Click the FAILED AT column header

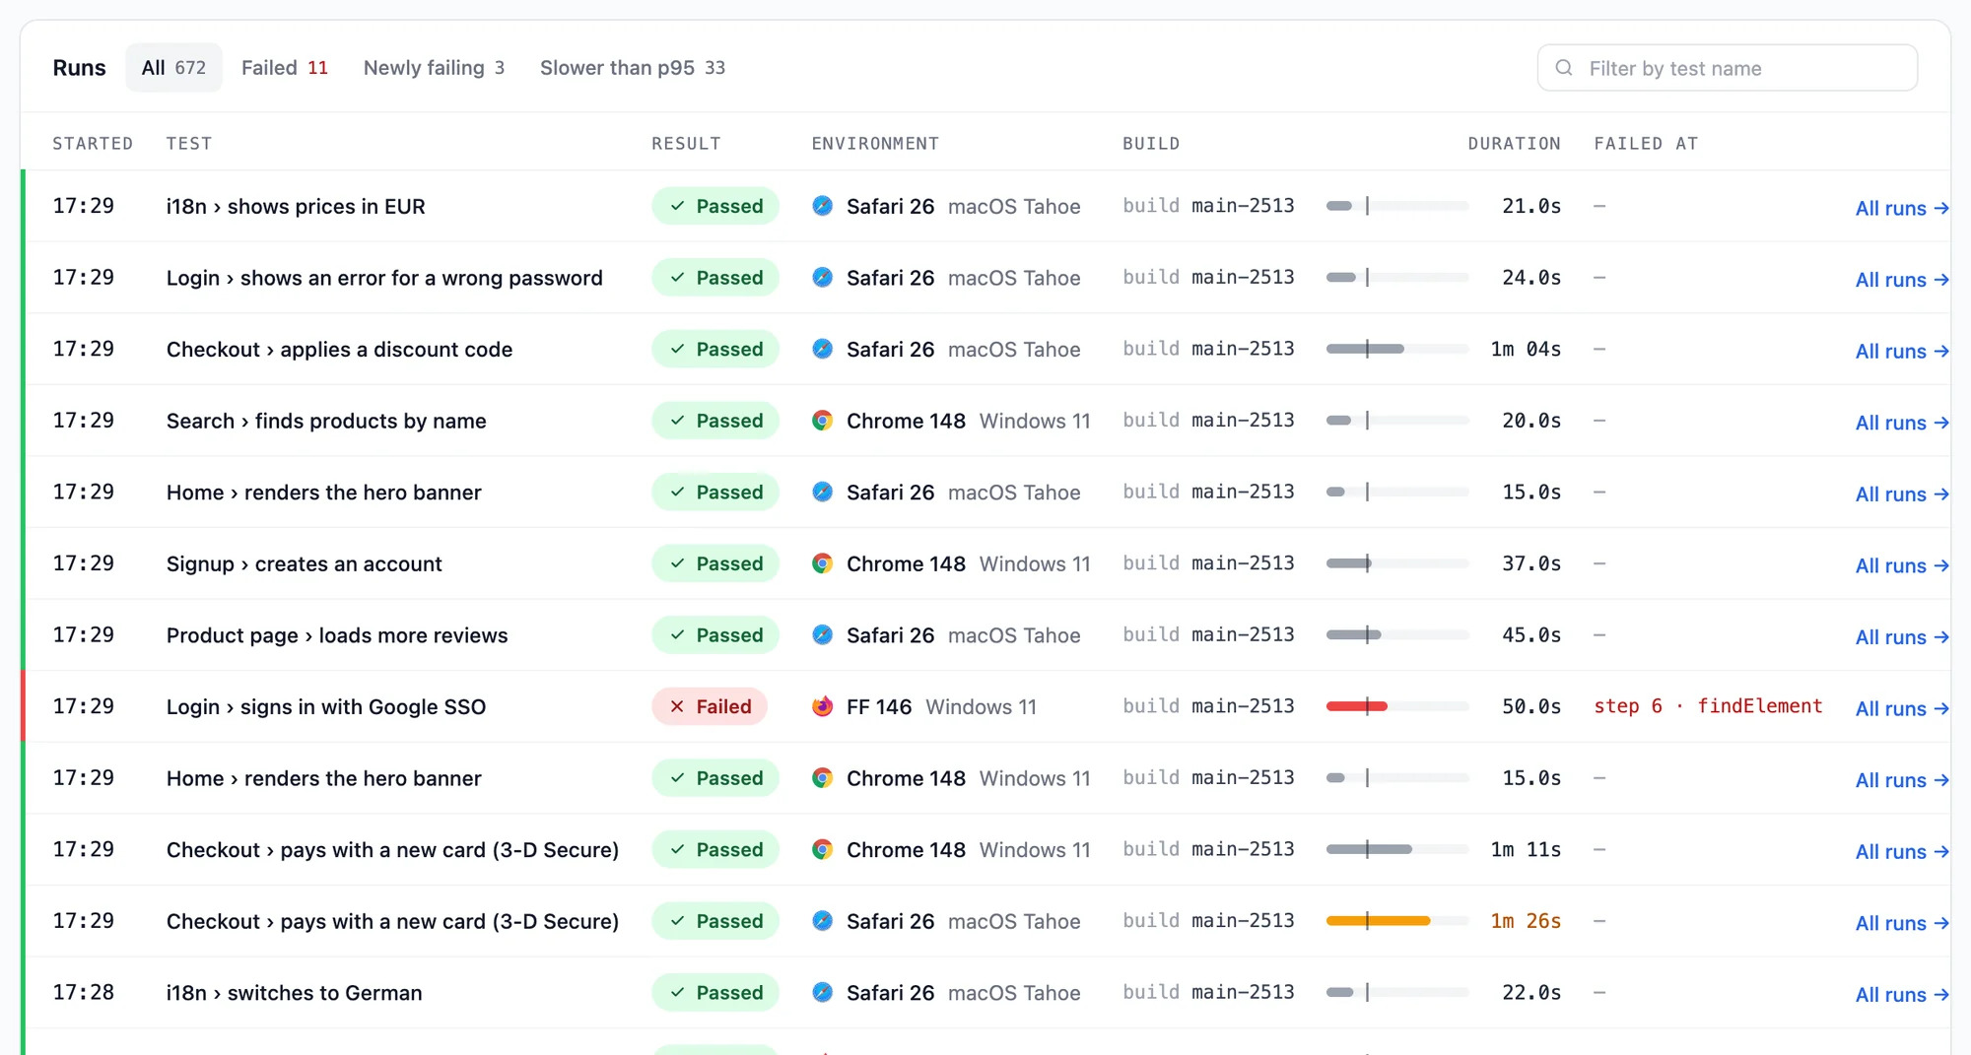coord(1646,144)
